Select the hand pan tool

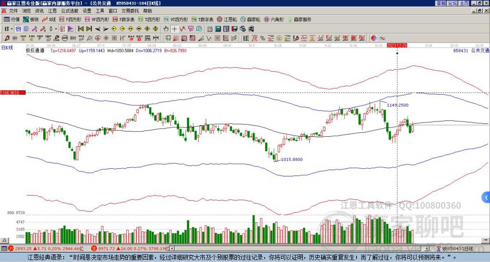coord(166,29)
